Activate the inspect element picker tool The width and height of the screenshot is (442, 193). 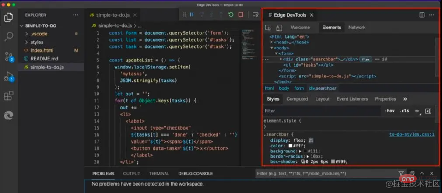pyautogui.click(x=268, y=28)
